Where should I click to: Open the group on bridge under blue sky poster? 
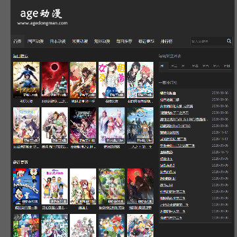pos(140,125)
